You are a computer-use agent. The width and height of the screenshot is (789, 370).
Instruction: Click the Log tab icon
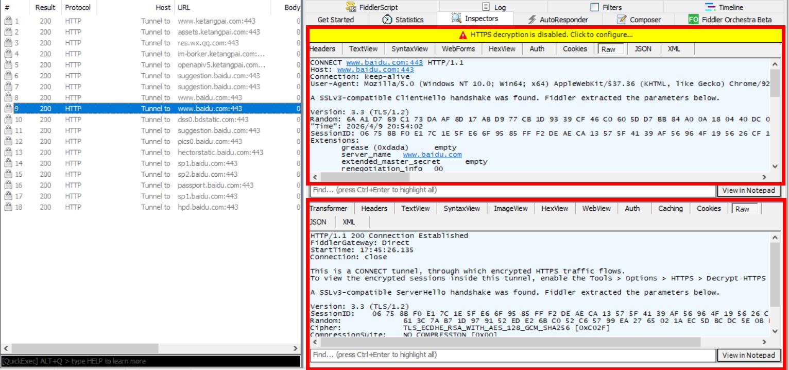coord(486,7)
